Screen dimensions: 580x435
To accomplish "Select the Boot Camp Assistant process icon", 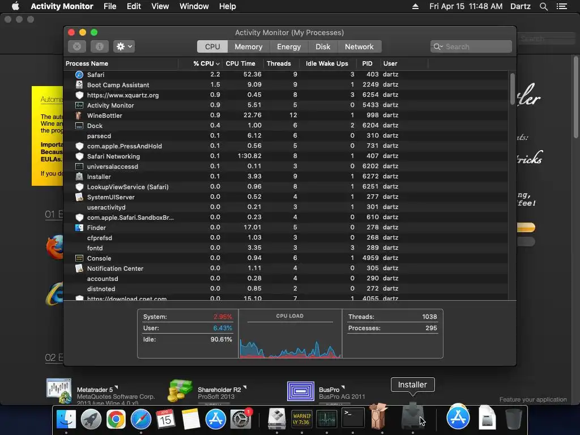I will (79, 85).
